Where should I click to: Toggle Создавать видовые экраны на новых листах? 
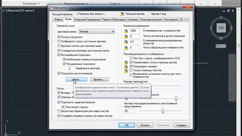[x=59, y=116]
